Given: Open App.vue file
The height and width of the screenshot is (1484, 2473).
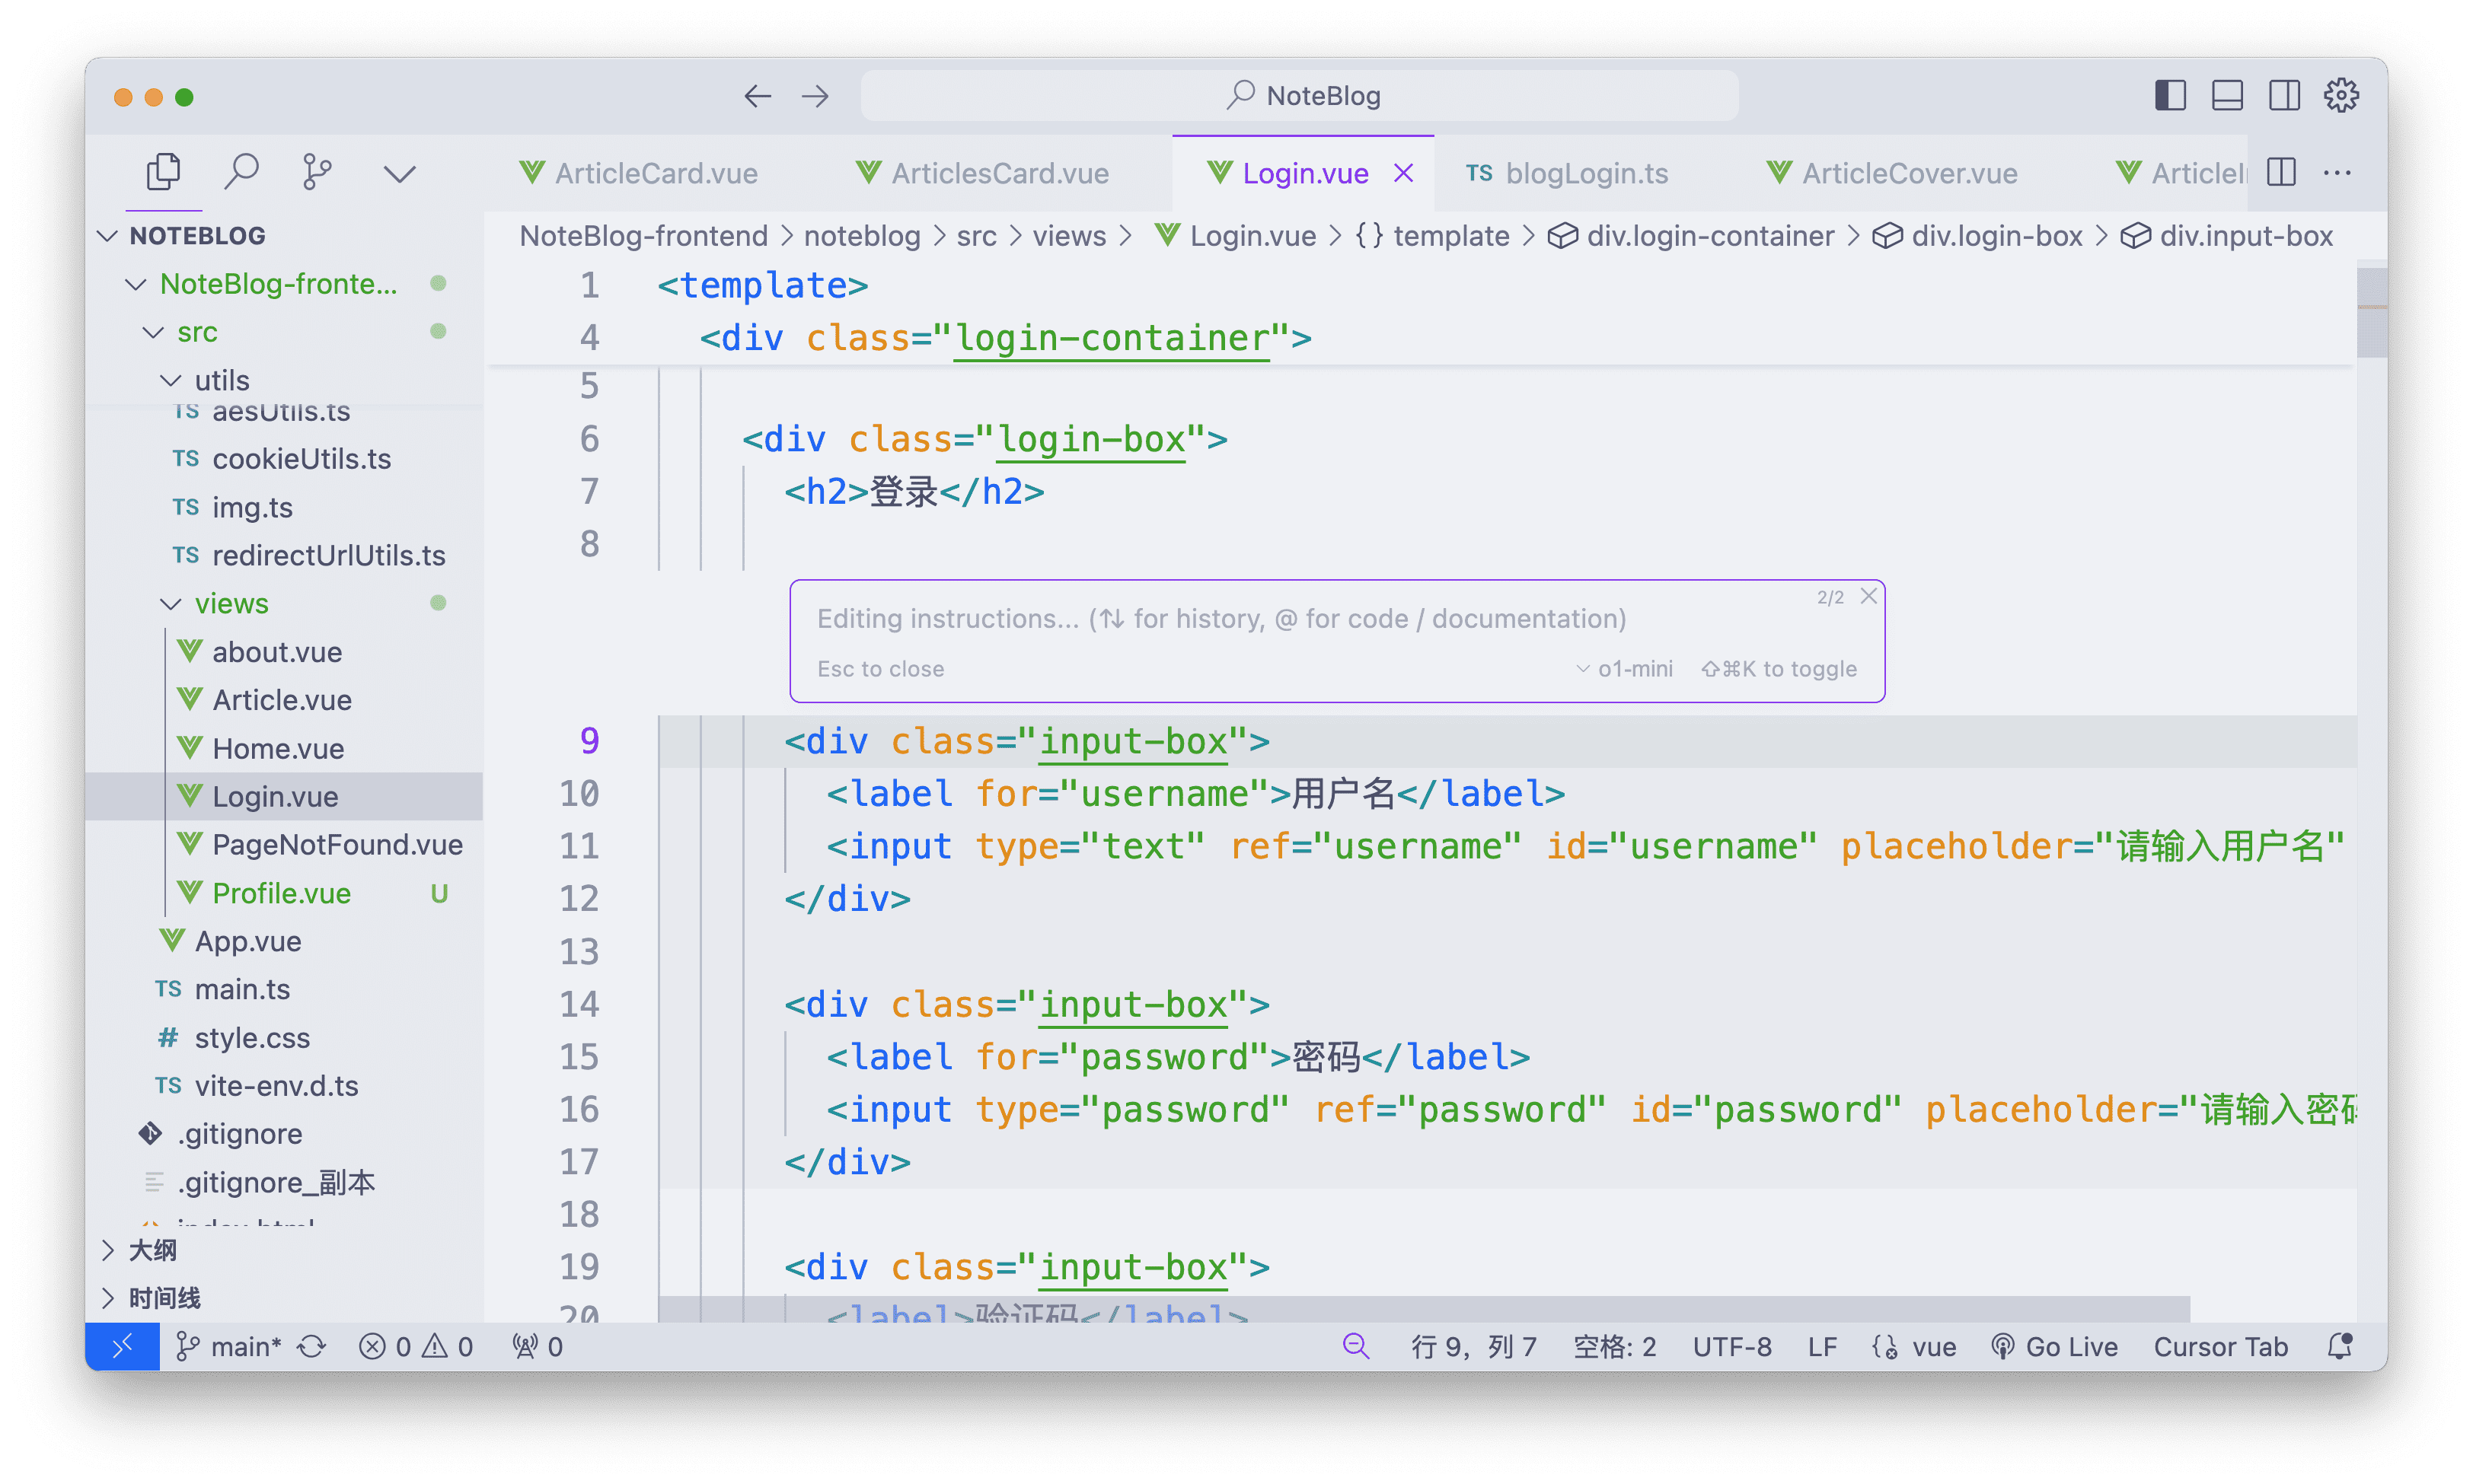Looking at the screenshot, I should click(x=284, y=941).
